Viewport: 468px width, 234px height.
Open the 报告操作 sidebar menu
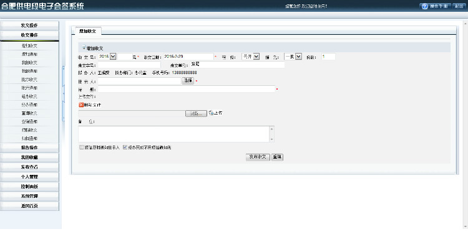click(29, 147)
